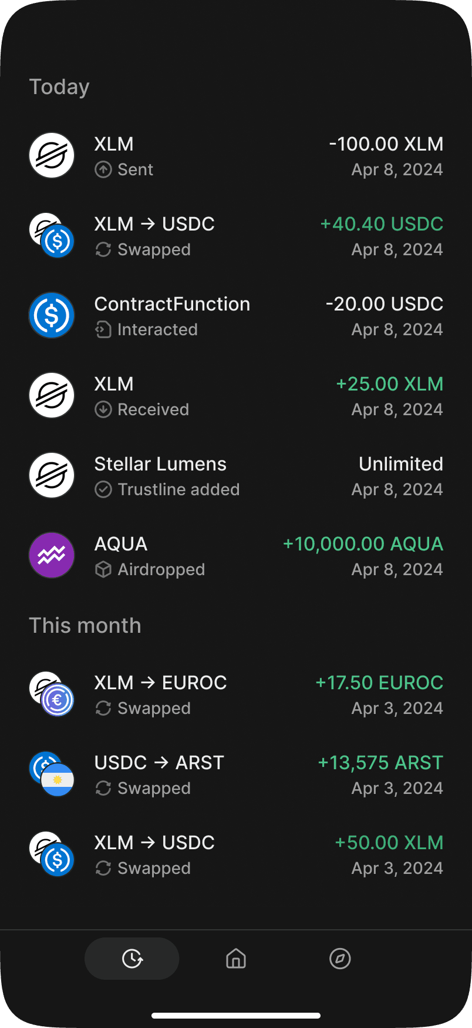Tap the XLM Received token logo
This screenshot has height=1028, width=472.
pos(52,395)
